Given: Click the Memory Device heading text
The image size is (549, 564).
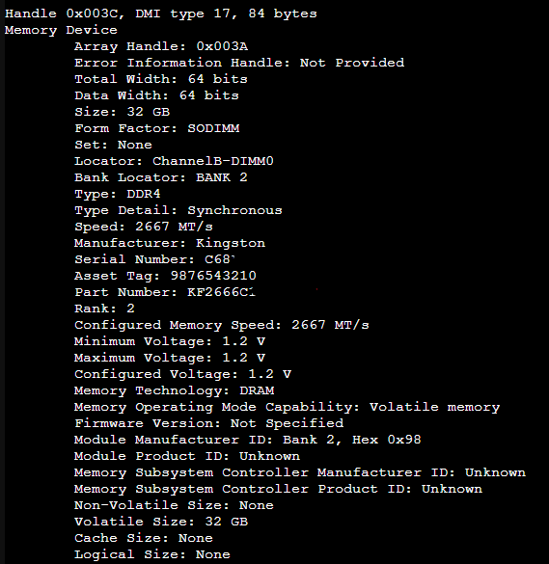Looking at the screenshot, I should click(61, 30).
